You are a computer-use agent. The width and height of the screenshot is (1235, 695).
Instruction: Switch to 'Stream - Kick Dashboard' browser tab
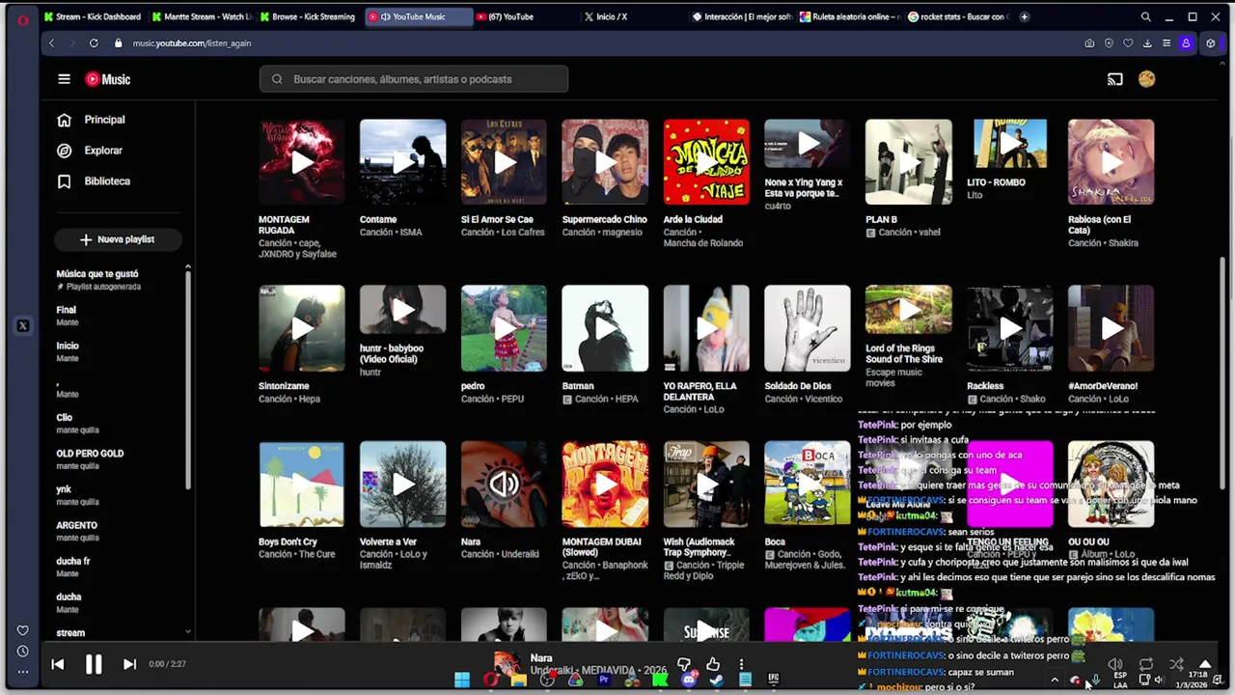(x=92, y=16)
